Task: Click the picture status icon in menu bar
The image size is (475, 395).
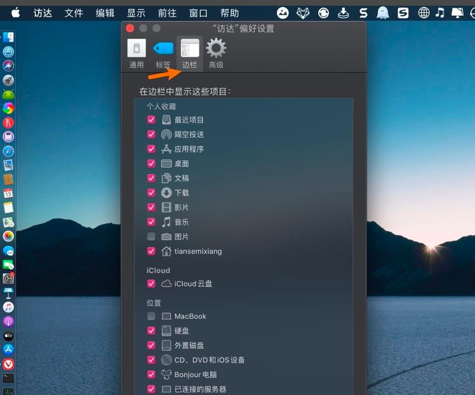Action: pyautogui.click(x=283, y=13)
